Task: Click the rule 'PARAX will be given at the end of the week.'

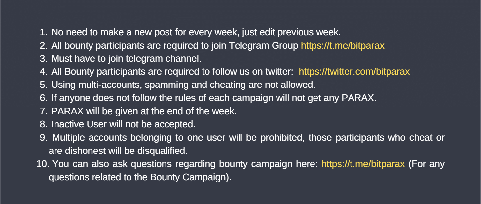Action: pos(144,111)
